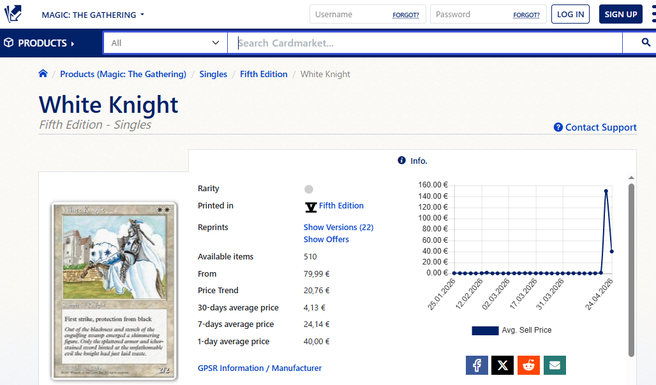Open the Singles breadcrumb link

[213, 74]
